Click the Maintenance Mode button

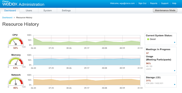click(x=165, y=10)
